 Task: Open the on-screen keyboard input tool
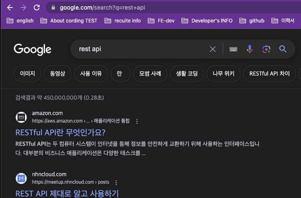233,49
